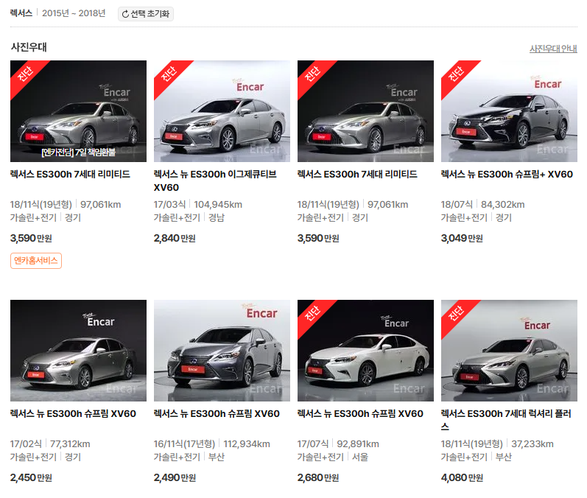Click the 엔카홈서비스 badge

tap(36, 261)
